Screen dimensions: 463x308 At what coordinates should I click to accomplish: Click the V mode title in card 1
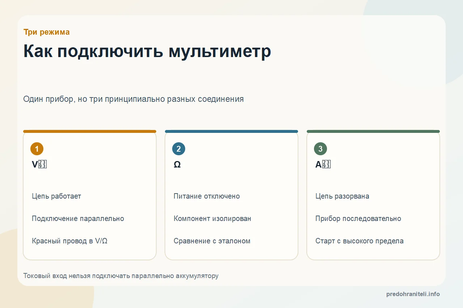pyautogui.click(x=39, y=165)
